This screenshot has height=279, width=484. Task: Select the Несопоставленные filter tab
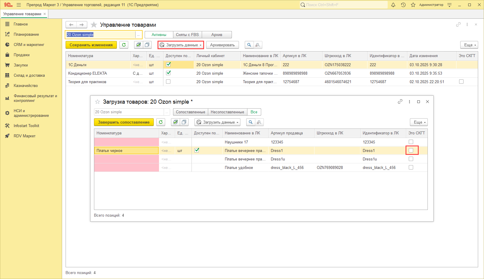click(x=227, y=112)
